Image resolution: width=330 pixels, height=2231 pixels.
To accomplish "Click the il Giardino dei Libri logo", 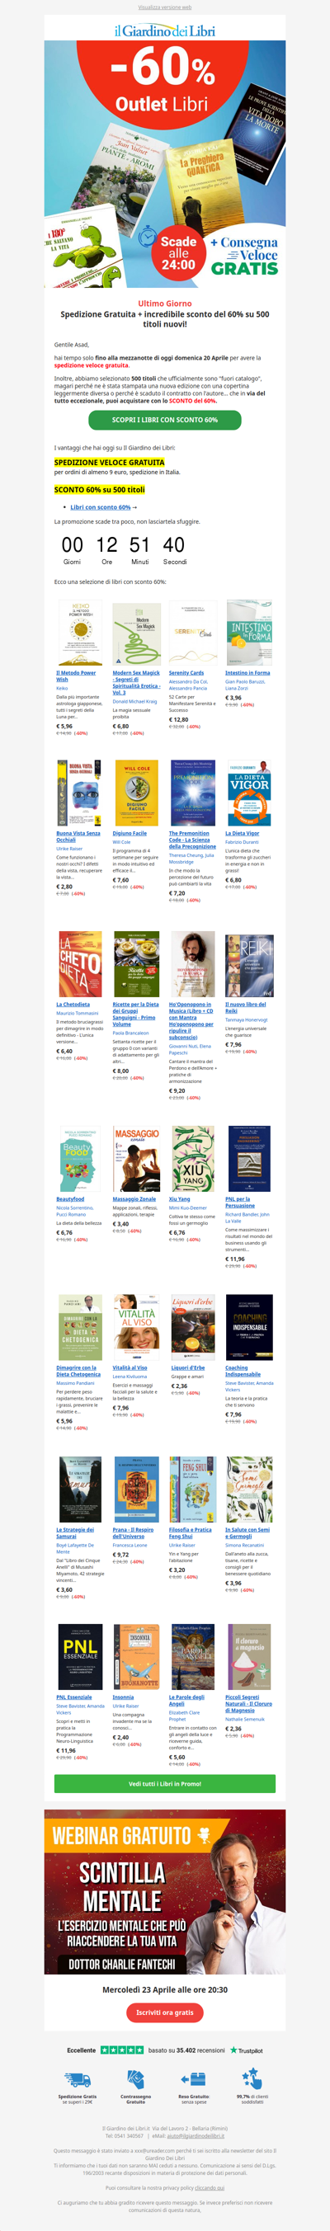I will (164, 31).
